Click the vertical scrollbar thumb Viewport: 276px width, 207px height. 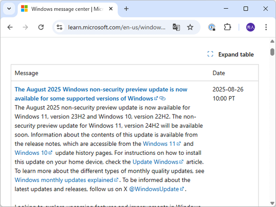pos(272,52)
